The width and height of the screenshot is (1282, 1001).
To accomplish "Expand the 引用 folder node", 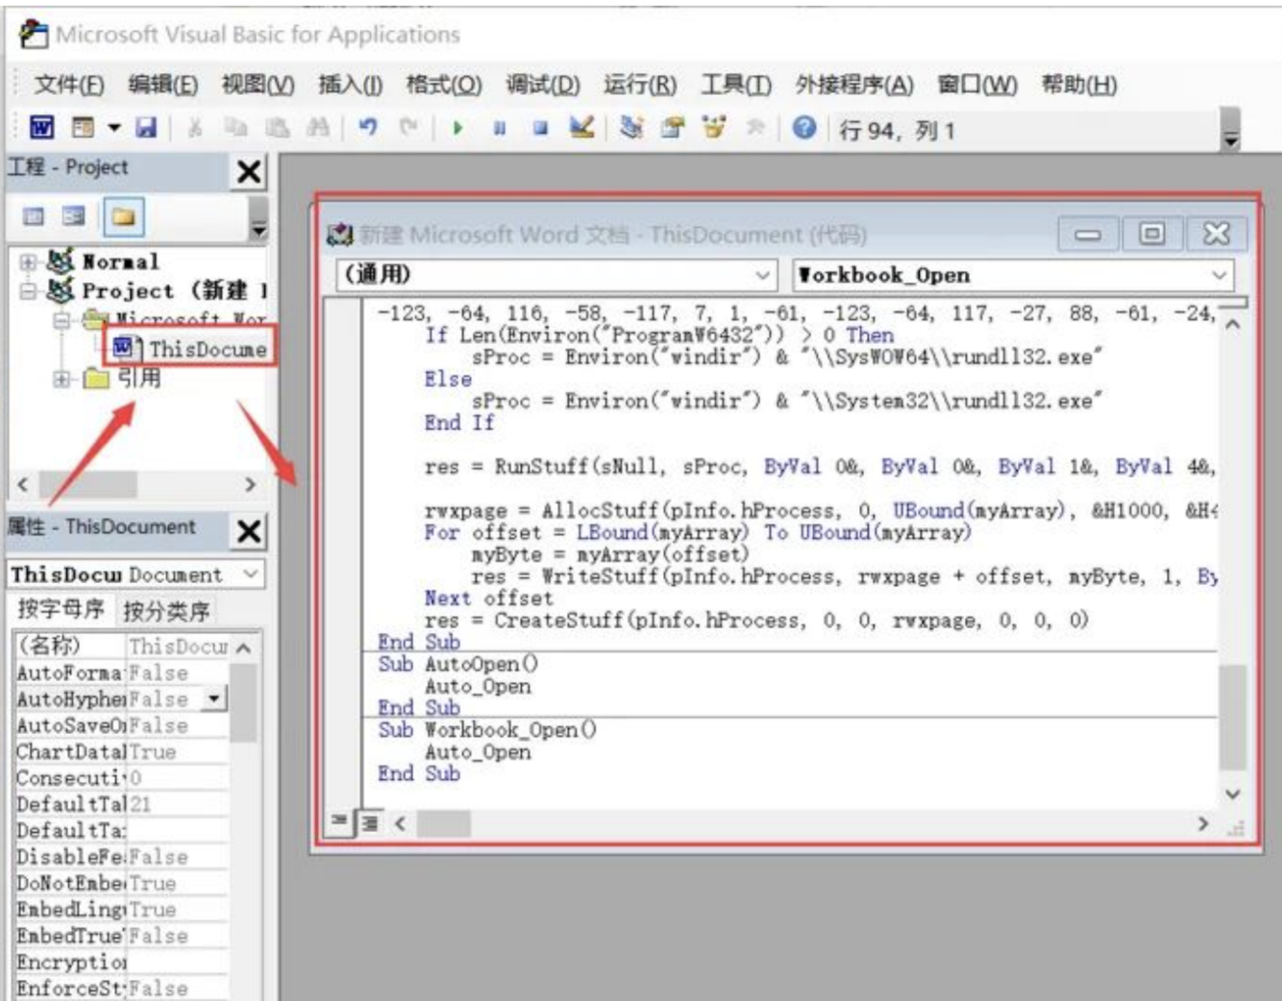I will pos(61,379).
